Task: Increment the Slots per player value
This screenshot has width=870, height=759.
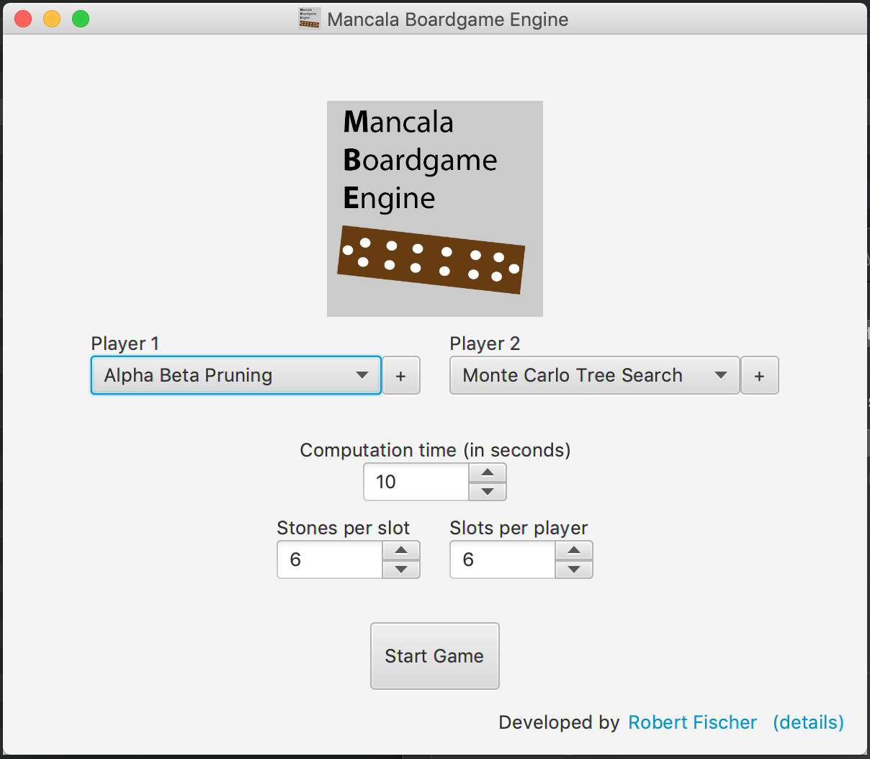Action: [x=574, y=550]
